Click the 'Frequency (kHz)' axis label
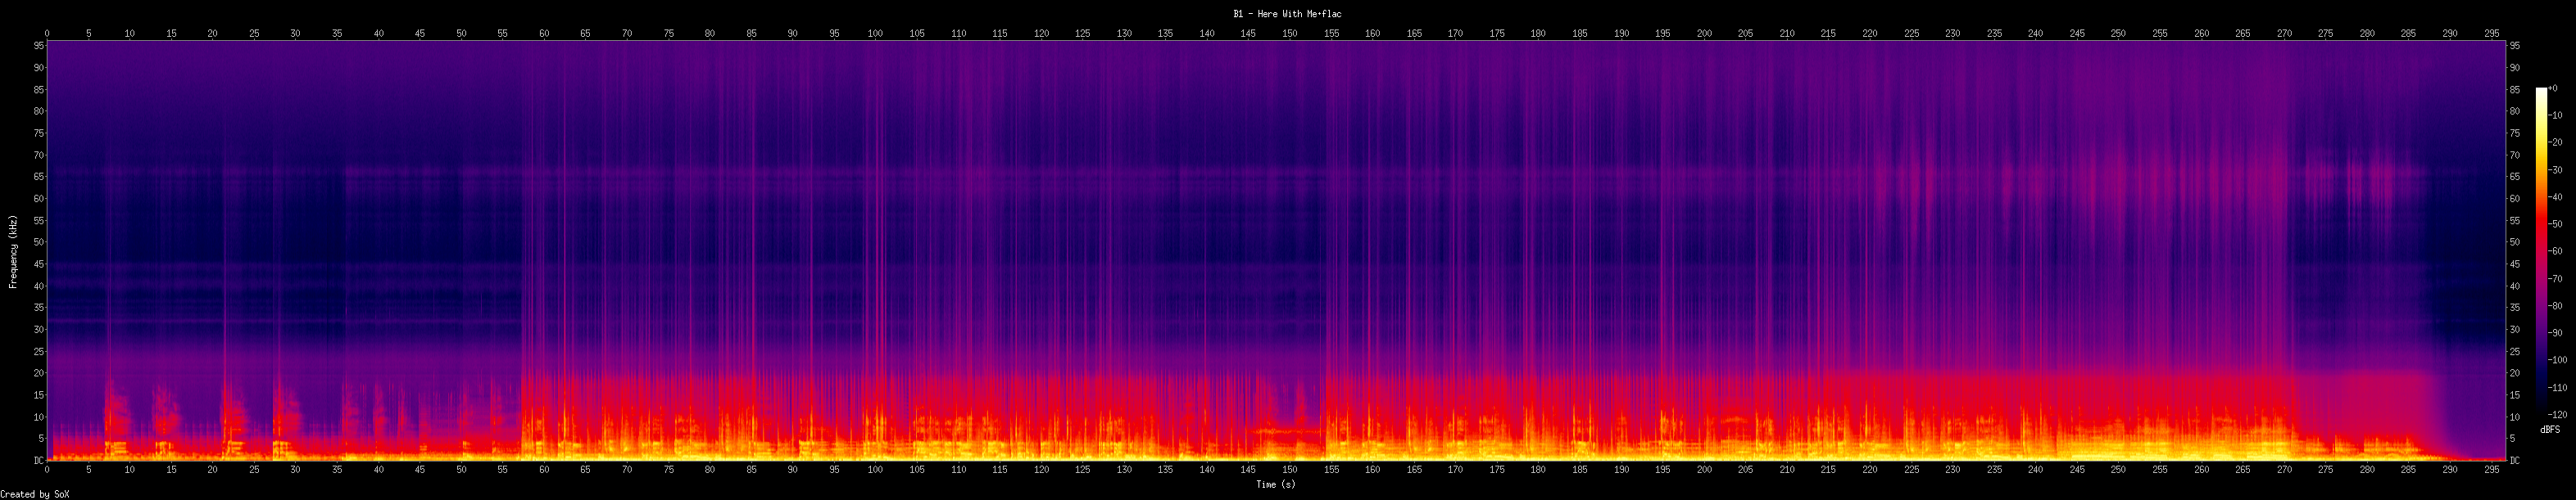This screenshot has width=2576, height=500. [13, 251]
